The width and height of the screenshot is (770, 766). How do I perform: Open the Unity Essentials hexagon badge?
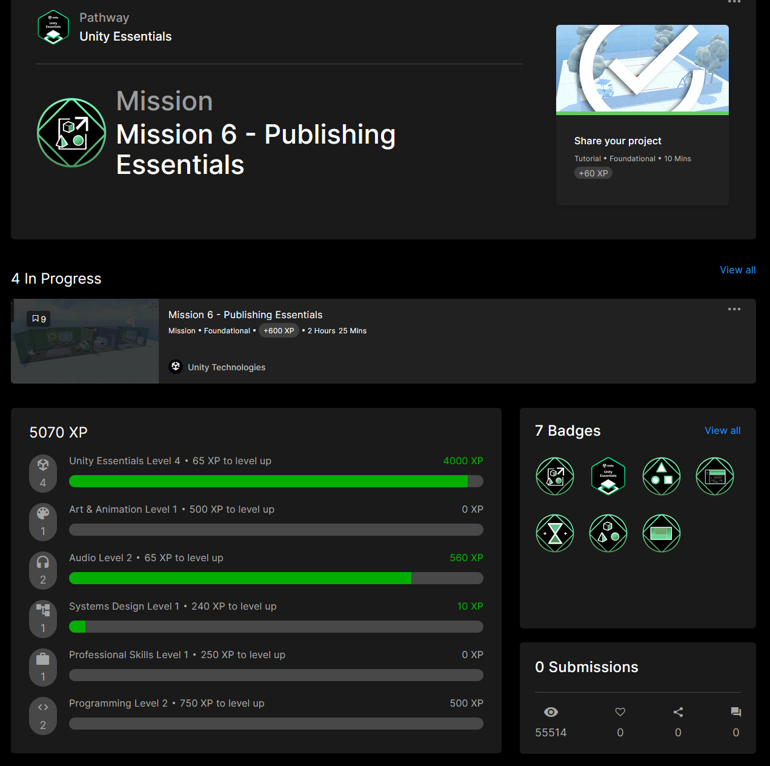(608, 476)
